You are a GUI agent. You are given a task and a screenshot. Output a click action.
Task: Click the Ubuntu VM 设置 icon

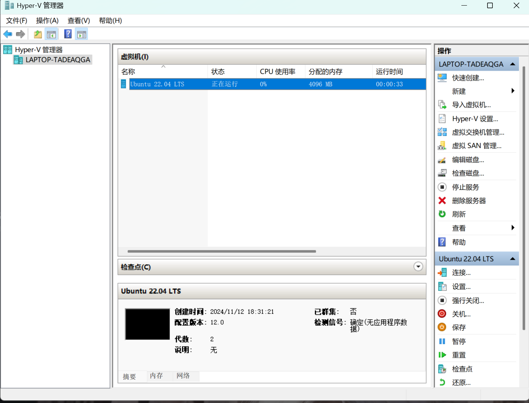point(442,287)
